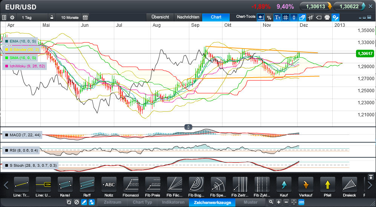Click the blue up-down arrows button
The height and width of the screenshot is (207, 376).
point(92,202)
